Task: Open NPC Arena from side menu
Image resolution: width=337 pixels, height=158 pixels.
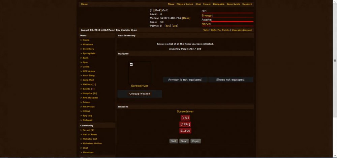Action: tap(89, 71)
